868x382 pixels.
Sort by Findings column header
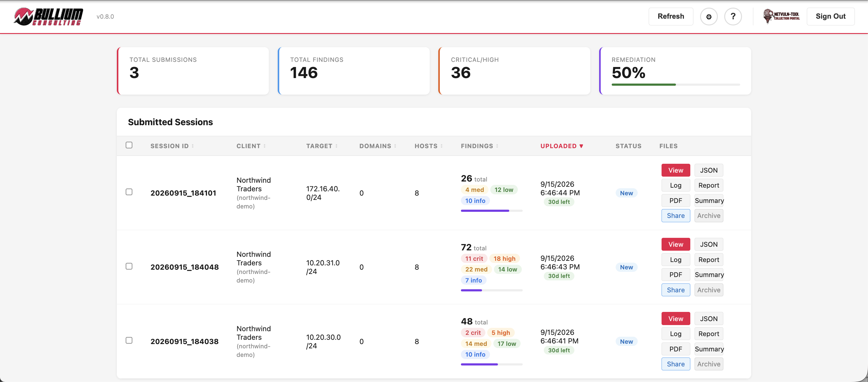(480, 146)
